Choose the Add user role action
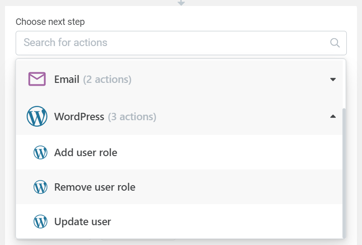The width and height of the screenshot is (362, 245). 86,152
